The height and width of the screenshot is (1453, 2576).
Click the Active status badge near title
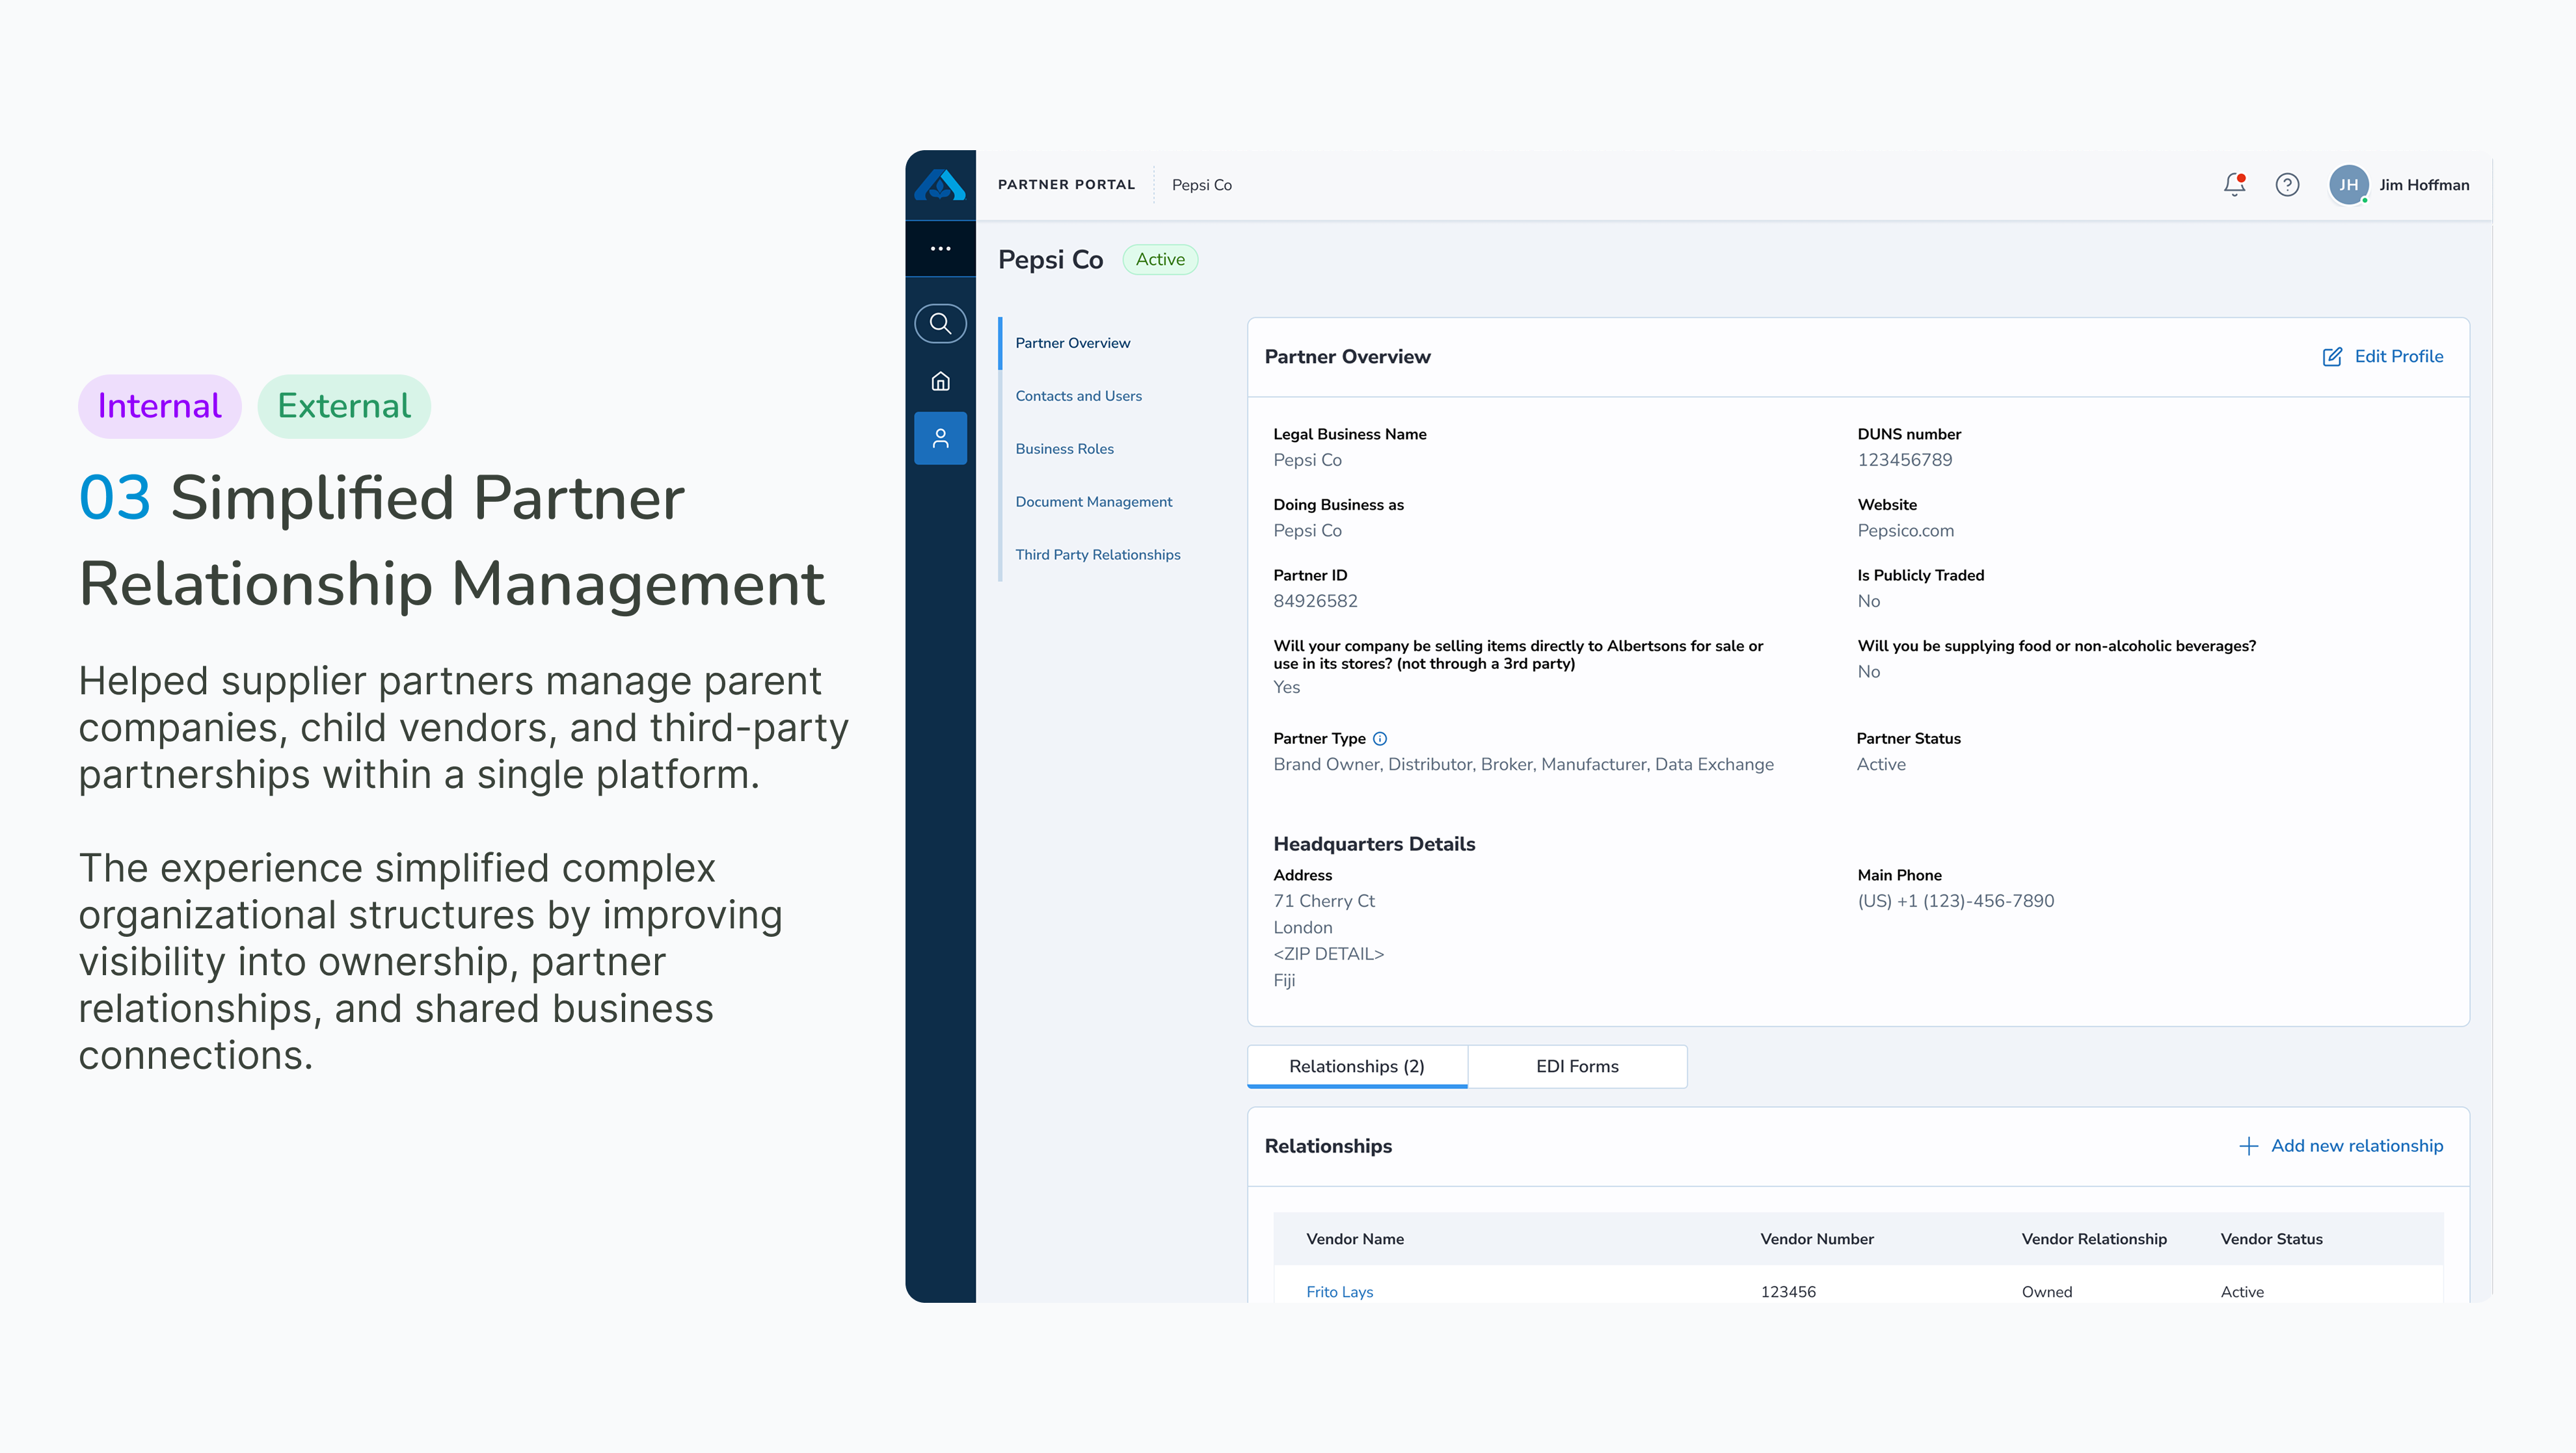[x=1160, y=260]
